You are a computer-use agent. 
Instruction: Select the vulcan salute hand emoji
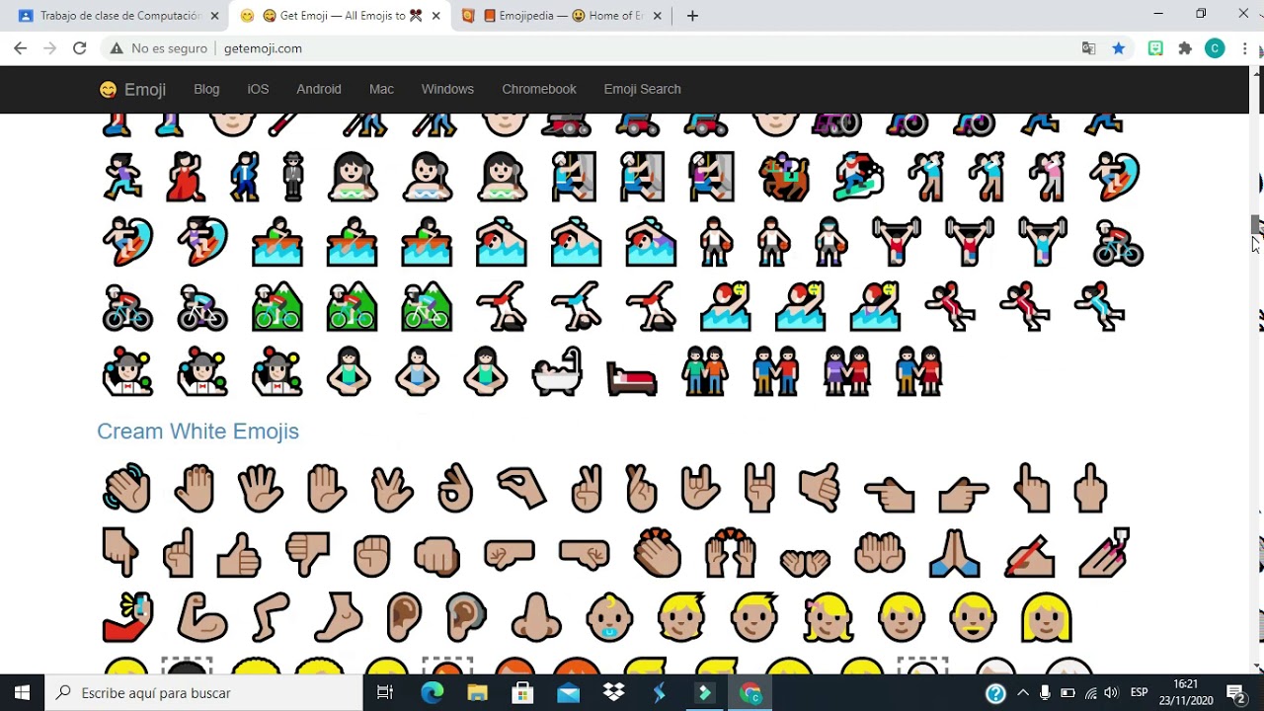[x=392, y=488]
